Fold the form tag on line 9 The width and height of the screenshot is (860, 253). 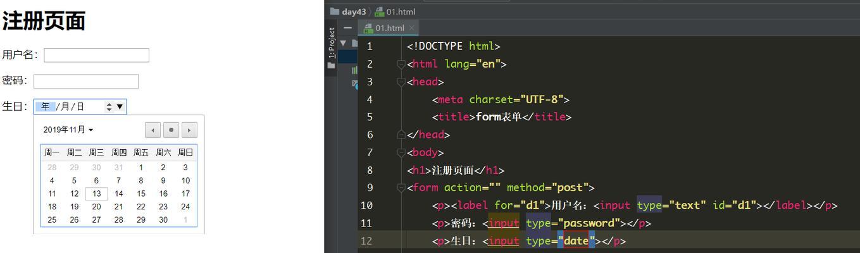(x=401, y=188)
